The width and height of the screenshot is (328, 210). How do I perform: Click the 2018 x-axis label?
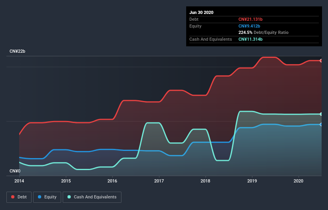click(x=205, y=181)
